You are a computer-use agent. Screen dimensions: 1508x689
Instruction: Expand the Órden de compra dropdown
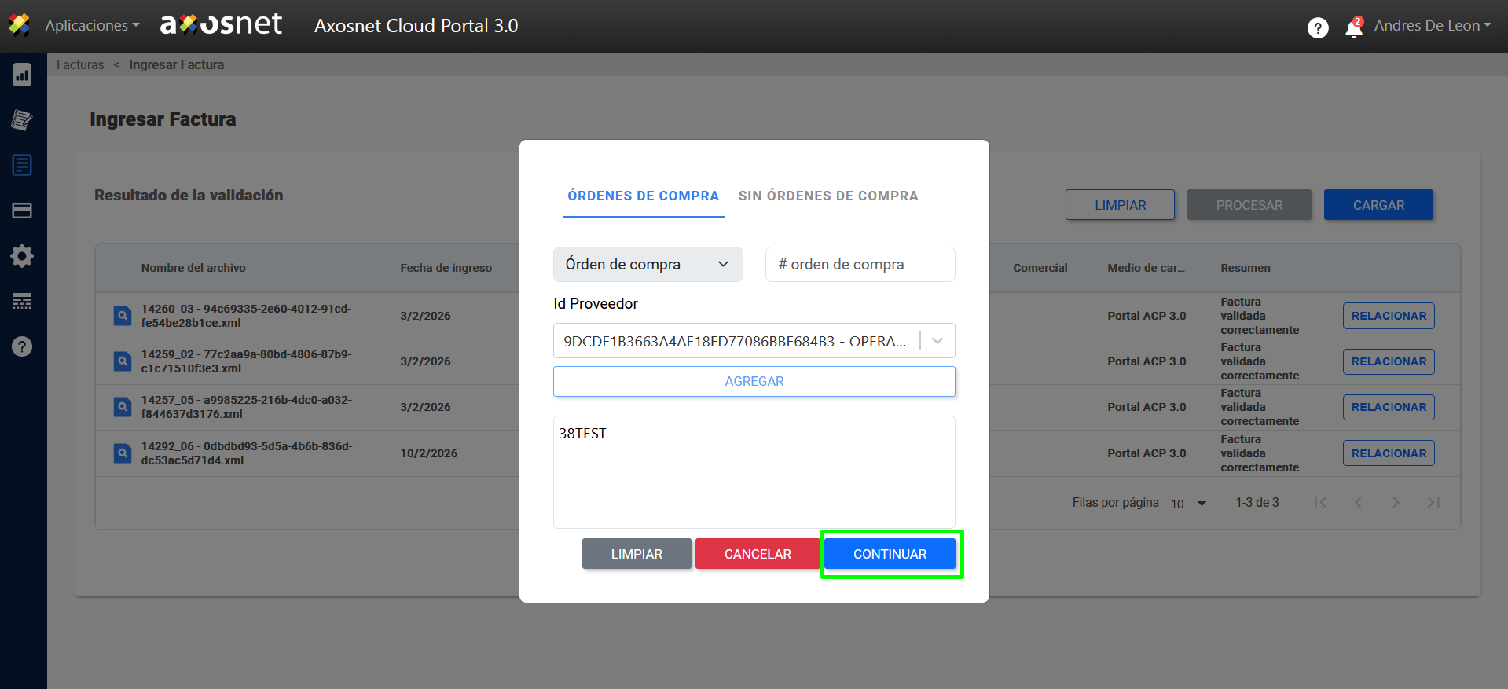[x=648, y=265]
